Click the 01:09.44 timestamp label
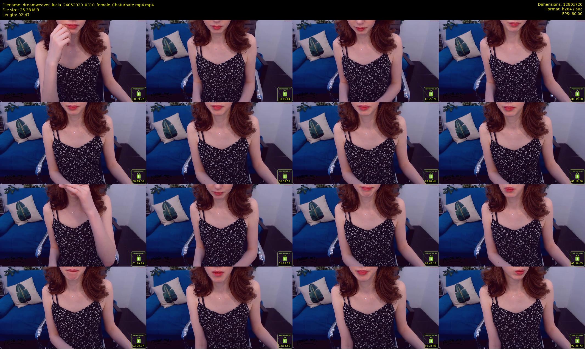The height and width of the screenshot is (349, 585). coord(431,181)
